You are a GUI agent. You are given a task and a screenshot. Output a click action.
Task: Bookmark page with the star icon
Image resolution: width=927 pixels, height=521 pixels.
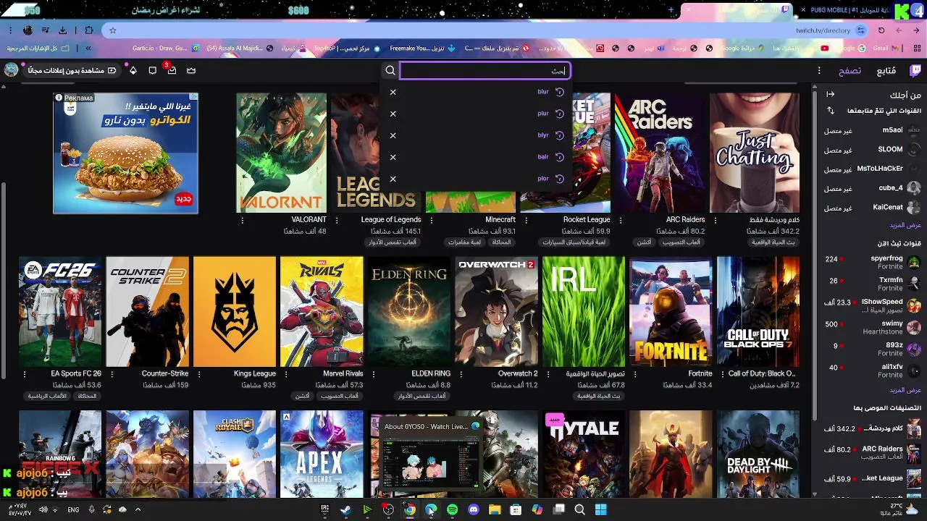(x=113, y=30)
